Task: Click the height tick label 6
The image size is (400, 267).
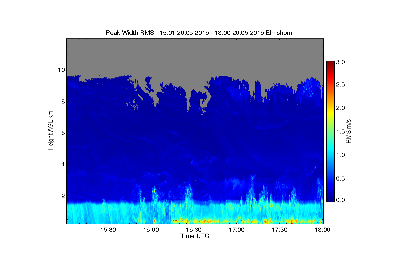Action: tap(63, 133)
